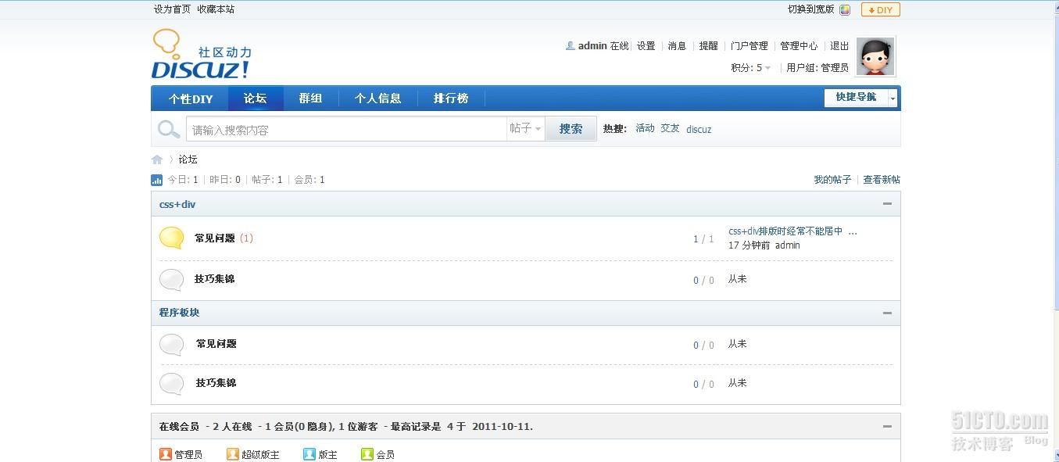Click 在线会员 section title
Screen dimensions: 1059x462
pos(179,427)
